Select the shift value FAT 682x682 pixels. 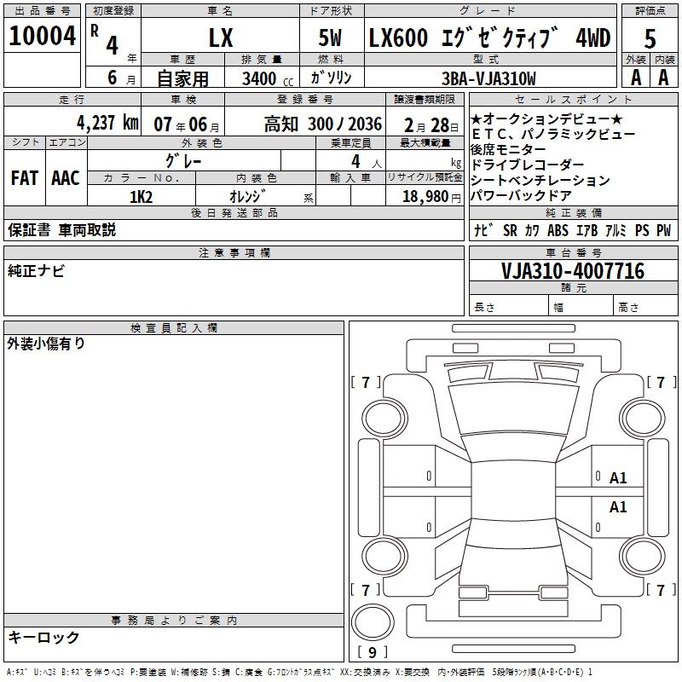25,178
